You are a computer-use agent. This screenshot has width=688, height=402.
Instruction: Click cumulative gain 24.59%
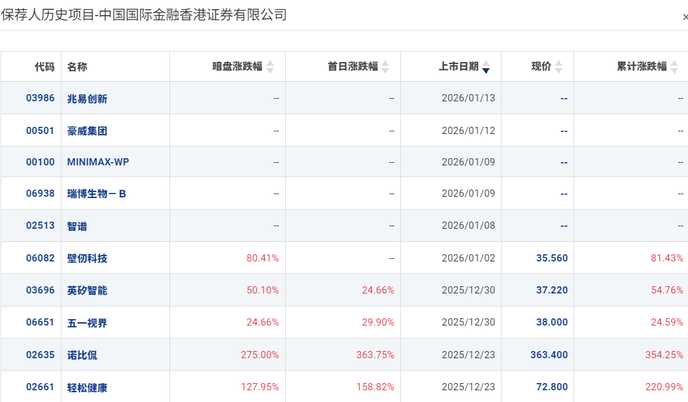(x=667, y=322)
